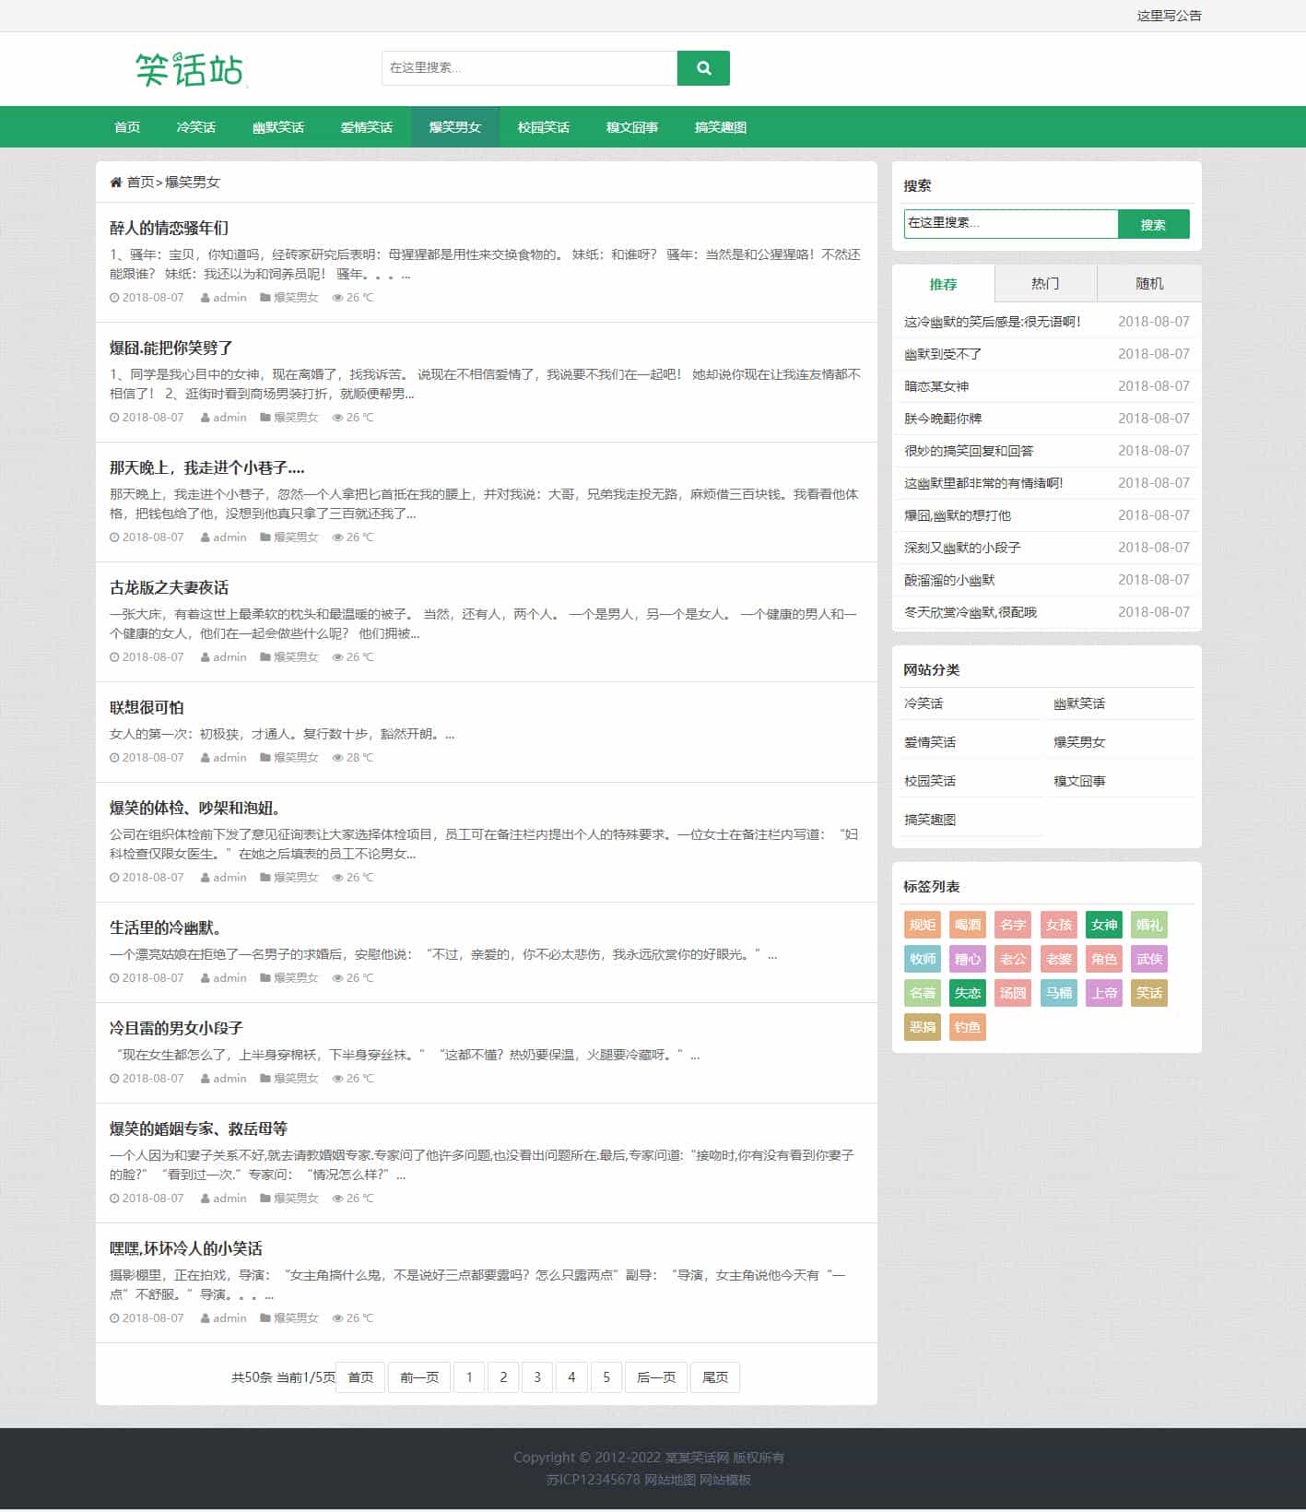Screen dimensions: 1306x1512
Task: Click the folder icon under 爆囧.能把你笑劈了
Action: pyautogui.click(x=265, y=418)
